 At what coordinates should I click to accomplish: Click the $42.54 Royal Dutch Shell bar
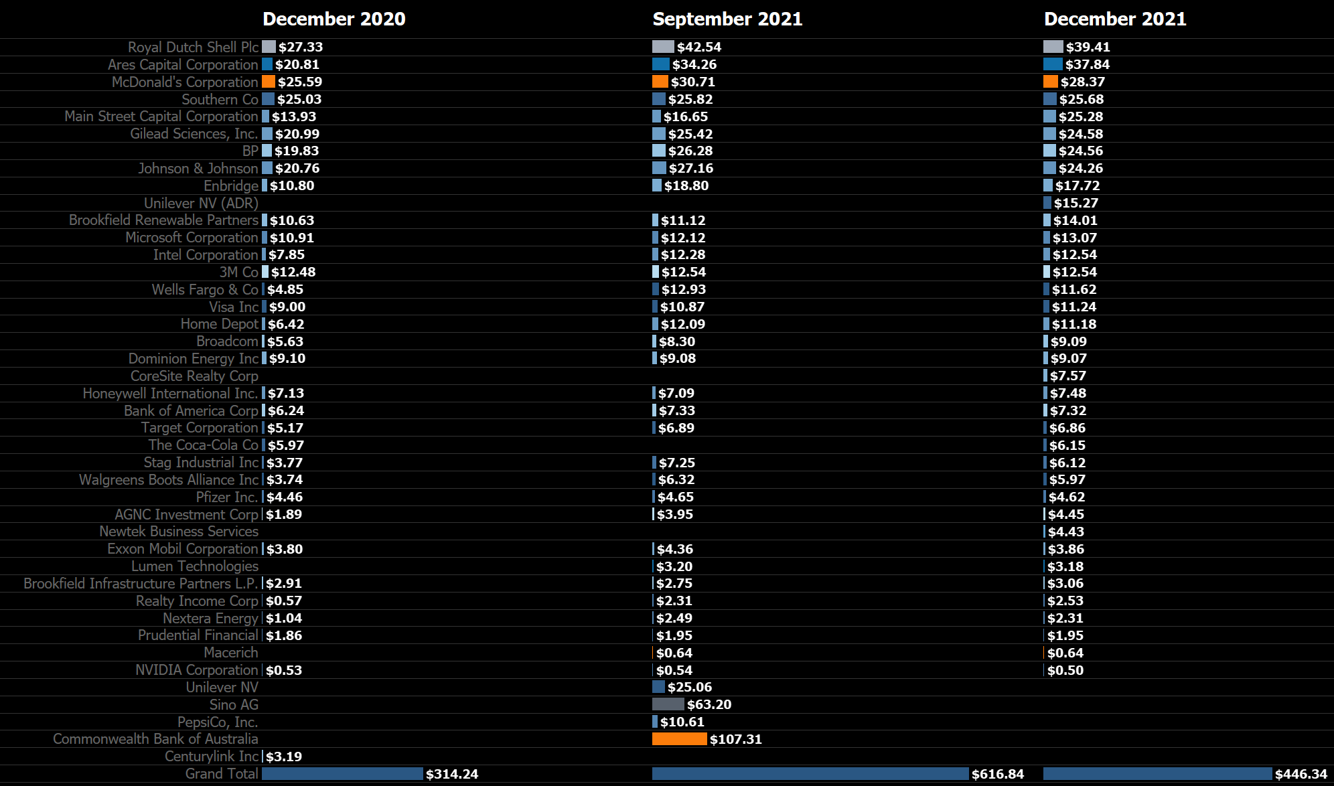coord(663,47)
